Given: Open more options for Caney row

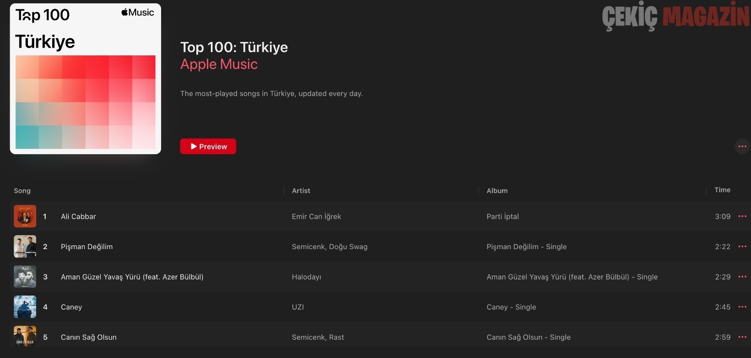Looking at the screenshot, I should (x=742, y=307).
